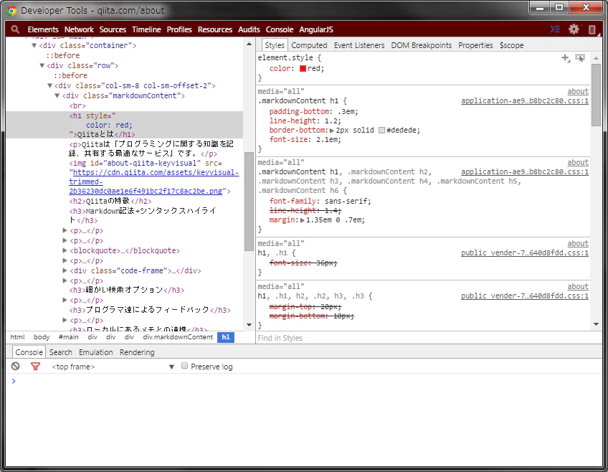Expand the code-frame div node
This screenshot has height=472, width=608.
tap(65, 270)
